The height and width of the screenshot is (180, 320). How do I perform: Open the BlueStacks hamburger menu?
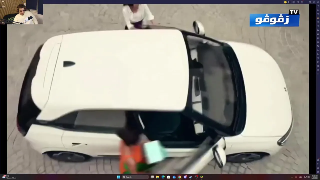click(302, 2)
